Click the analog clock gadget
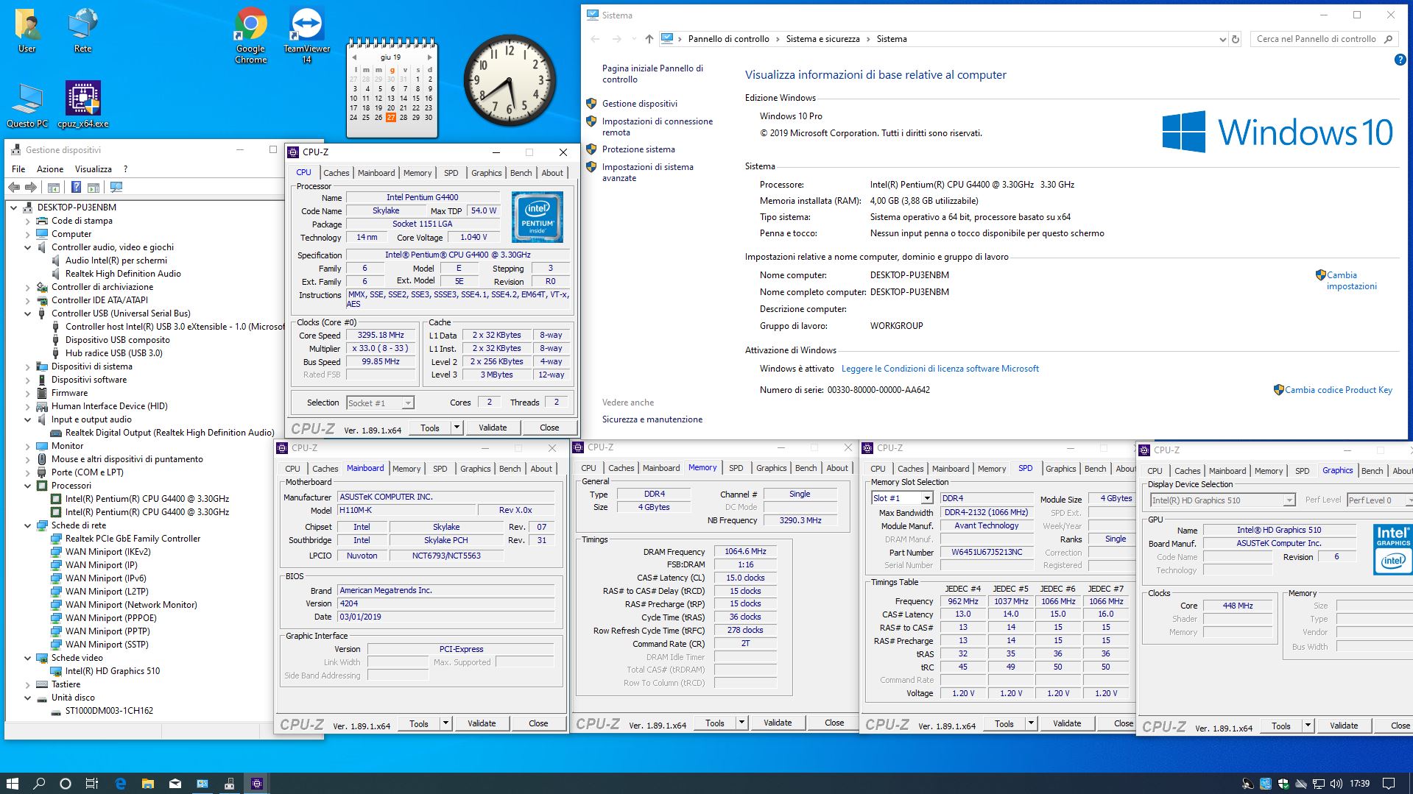Viewport: 1413px width, 794px height. 510,82
